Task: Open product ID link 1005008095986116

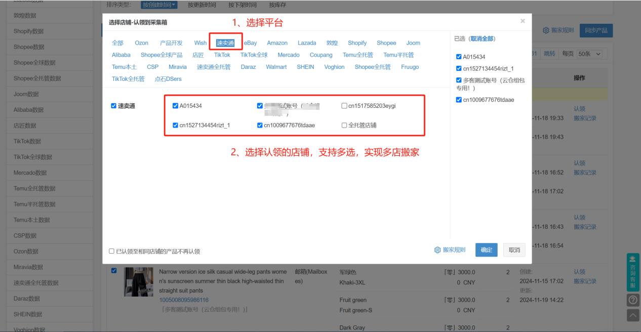Action: pos(184,300)
